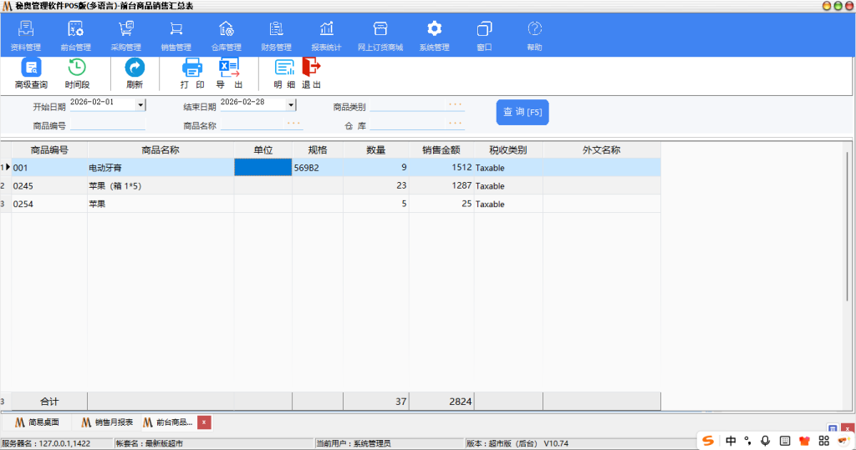
Task: Click the 退出 exit icon
Action: [x=312, y=69]
